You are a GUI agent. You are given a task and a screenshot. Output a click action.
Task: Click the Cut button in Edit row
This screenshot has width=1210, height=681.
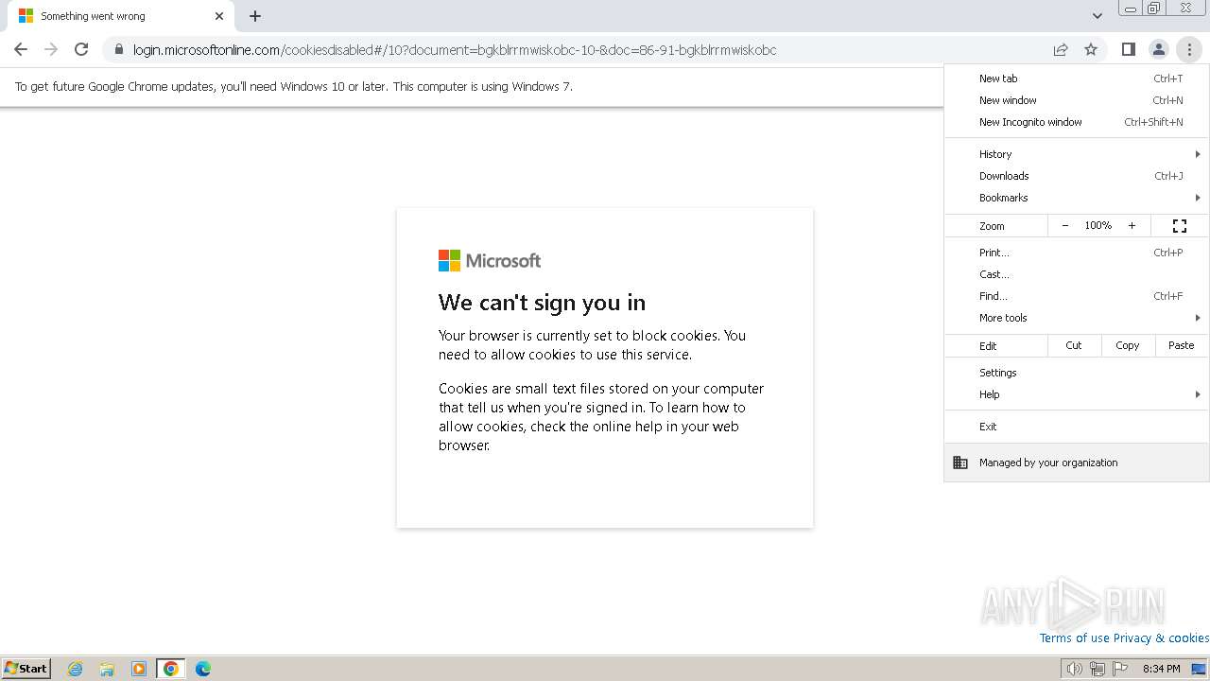coord(1074,346)
